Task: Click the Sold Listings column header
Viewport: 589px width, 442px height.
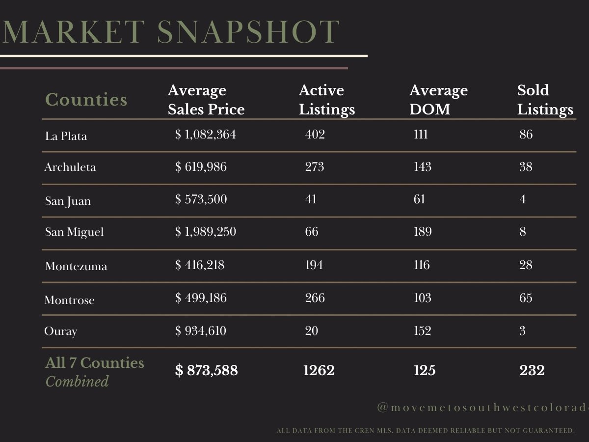Action: tap(545, 100)
